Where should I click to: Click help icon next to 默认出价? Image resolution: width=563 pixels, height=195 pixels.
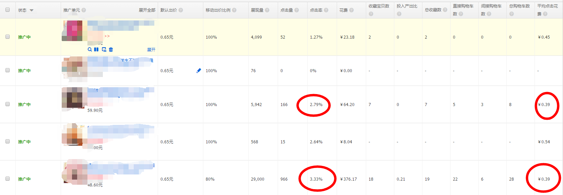pyautogui.click(x=181, y=10)
